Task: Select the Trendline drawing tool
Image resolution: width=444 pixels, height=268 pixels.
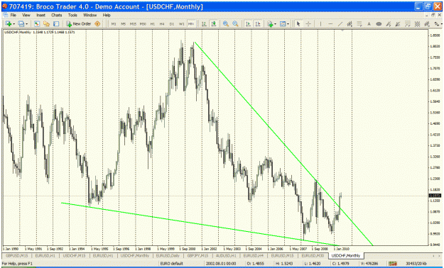Action: [340, 24]
